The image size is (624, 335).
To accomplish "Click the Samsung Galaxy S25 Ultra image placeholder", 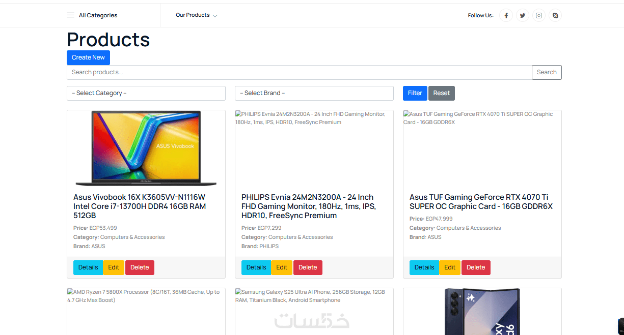I will tap(314, 311).
